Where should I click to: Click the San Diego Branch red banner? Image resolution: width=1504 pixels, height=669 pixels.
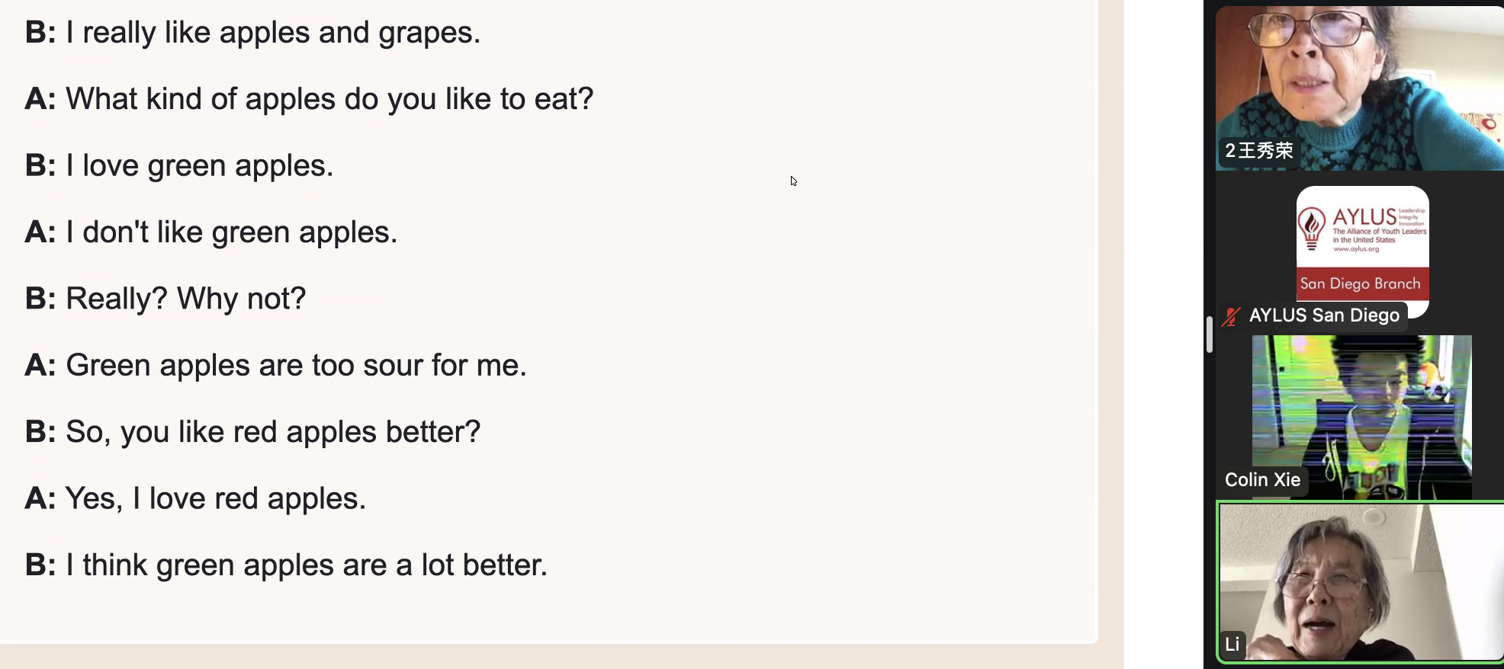(x=1362, y=283)
